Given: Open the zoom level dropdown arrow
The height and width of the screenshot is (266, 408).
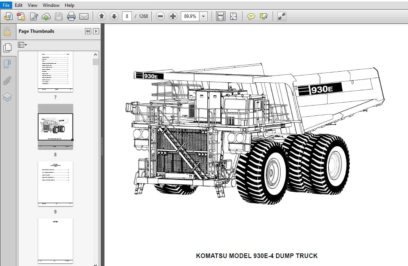Looking at the screenshot, I should (x=204, y=16).
